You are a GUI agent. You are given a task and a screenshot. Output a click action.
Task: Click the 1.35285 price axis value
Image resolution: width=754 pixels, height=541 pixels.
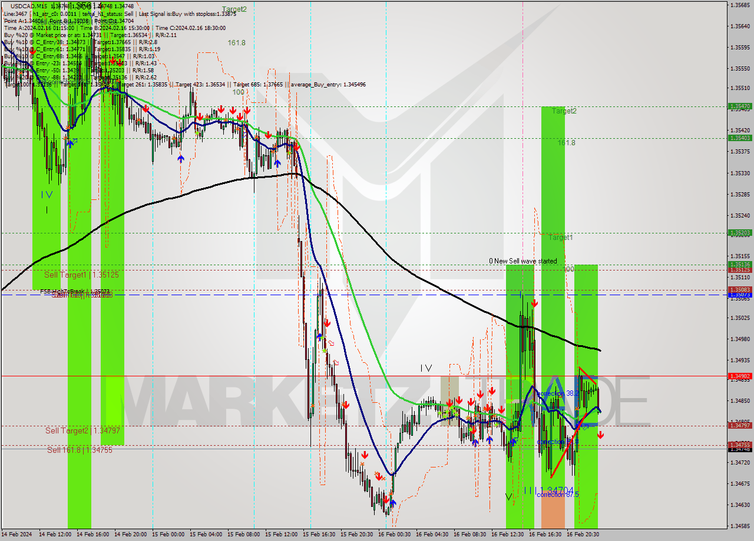coord(740,194)
